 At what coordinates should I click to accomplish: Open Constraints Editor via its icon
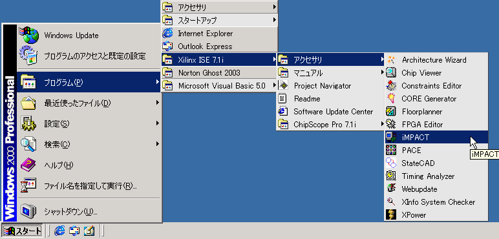point(391,86)
